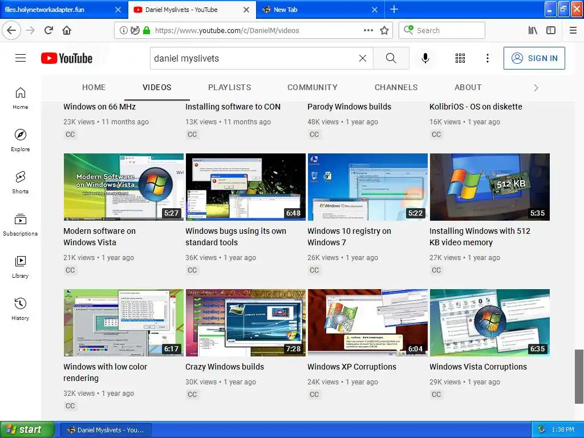This screenshot has width=584, height=438.
Task: Click the 6:48 Windows bugs thumbnail
Action: point(245,187)
